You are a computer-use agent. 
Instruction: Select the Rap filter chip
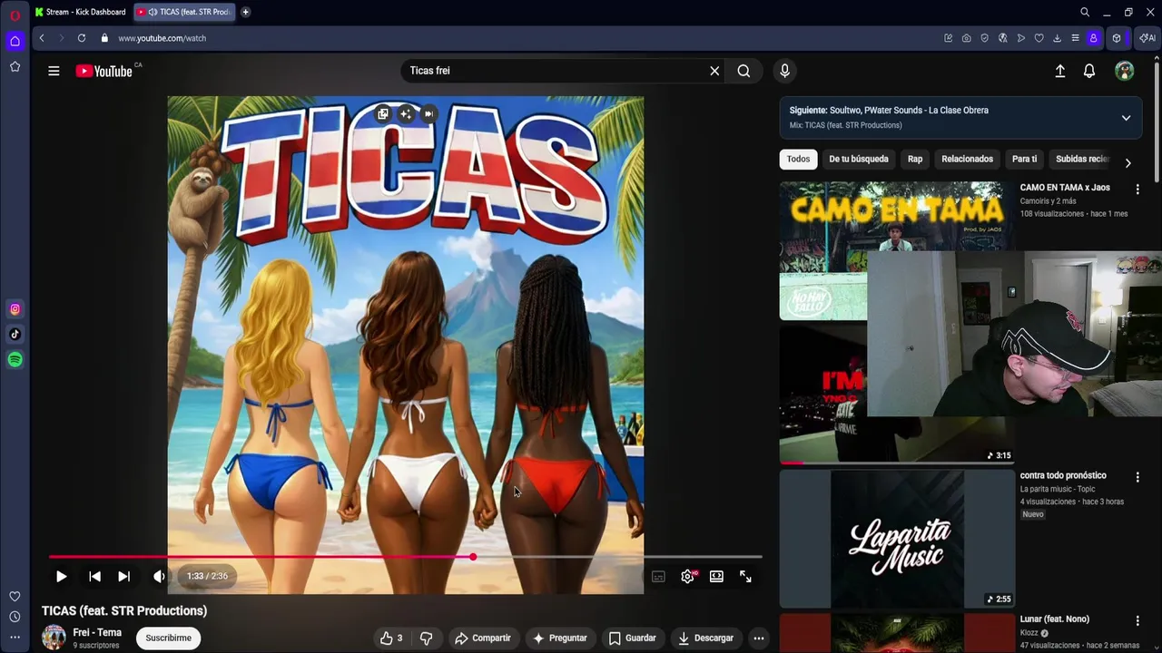pos(915,159)
